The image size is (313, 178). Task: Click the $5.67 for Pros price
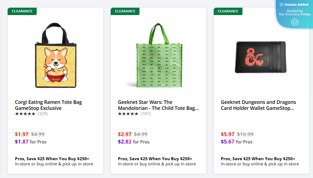tap(228, 142)
